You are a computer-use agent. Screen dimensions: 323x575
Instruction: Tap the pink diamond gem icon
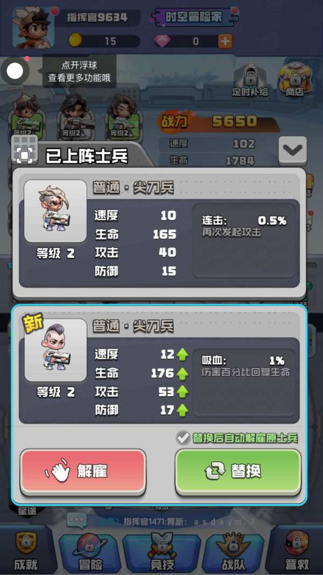tap(162, 41)
